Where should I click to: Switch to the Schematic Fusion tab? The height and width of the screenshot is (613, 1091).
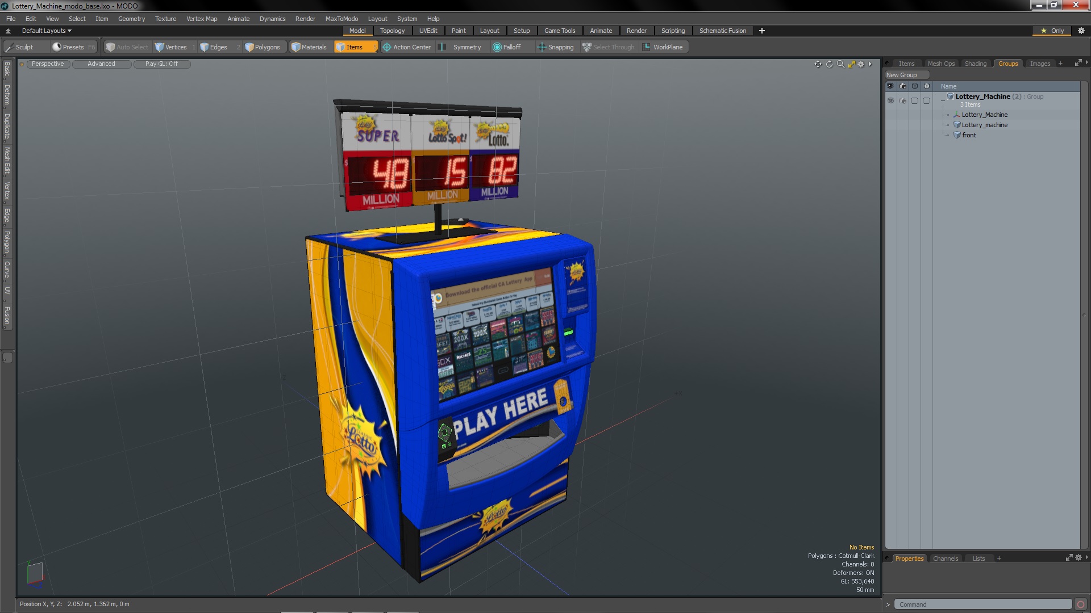(722, 31)
